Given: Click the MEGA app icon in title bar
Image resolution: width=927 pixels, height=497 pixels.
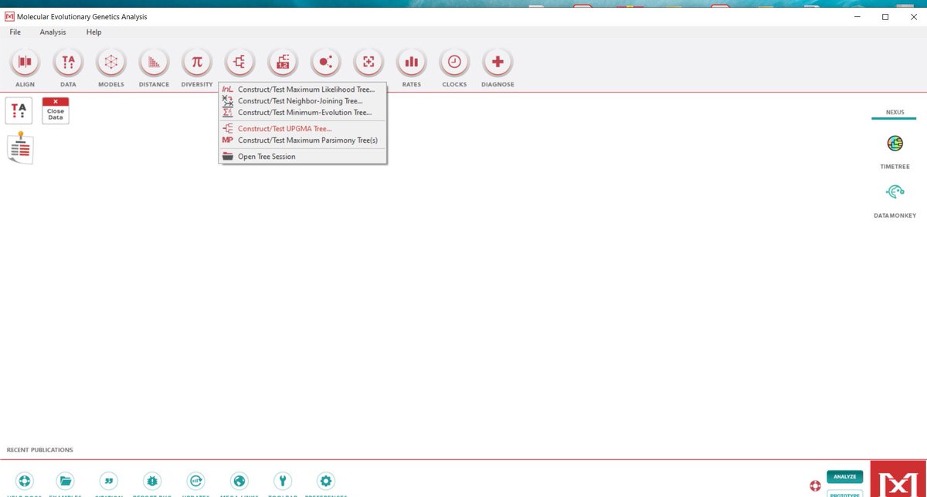Looking at the screenshot, I should (x=10, y=16).
